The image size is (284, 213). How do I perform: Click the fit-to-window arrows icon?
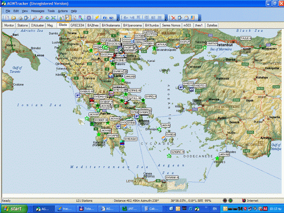pos(53,18)
